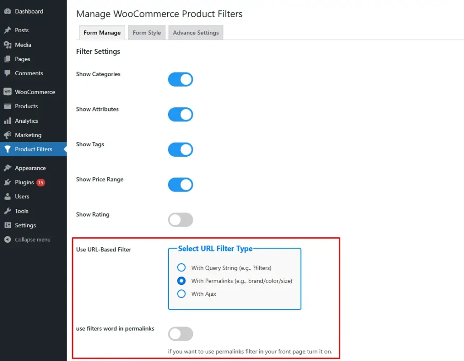This screenshot has height=361, width=464.
Task: Click the Pages icon in sidebar
Action: 7,59
